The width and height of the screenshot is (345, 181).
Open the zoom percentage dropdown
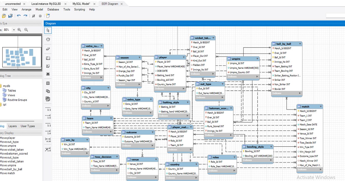14,30
